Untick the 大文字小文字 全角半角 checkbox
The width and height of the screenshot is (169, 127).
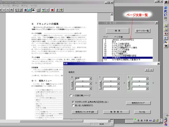(73, 102)
